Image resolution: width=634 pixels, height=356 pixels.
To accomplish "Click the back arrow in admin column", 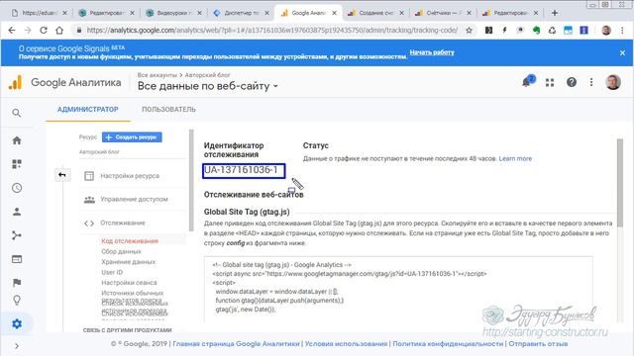I will (61, 175).
